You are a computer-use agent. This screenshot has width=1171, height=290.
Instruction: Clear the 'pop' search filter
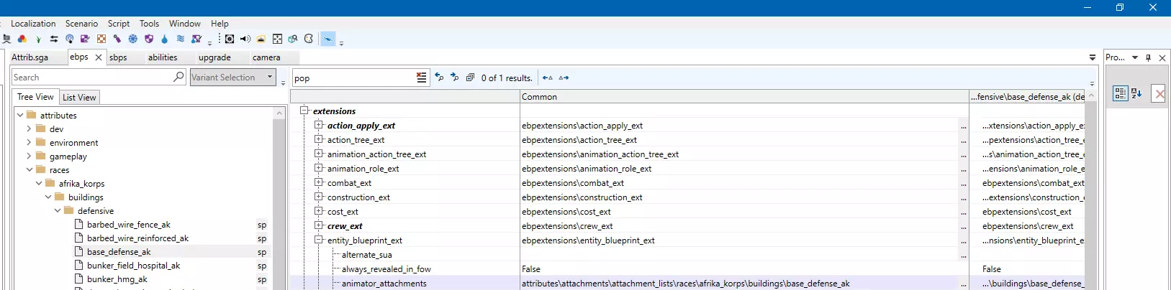[x=422, y=78]
